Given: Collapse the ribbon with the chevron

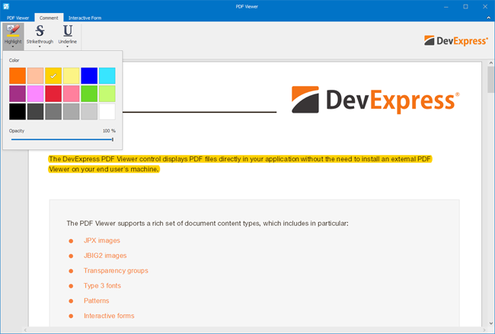Looking at the screenshot, I should point(488,18).
